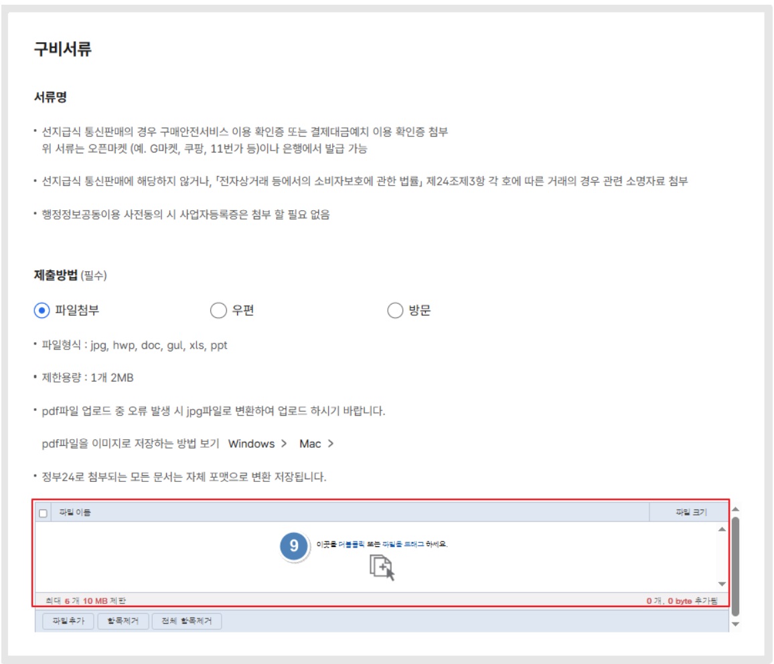This screenshot has height=664, width=774.
Task: Click the 제출방법 (필수) label
Action: (x=70, y=275)
